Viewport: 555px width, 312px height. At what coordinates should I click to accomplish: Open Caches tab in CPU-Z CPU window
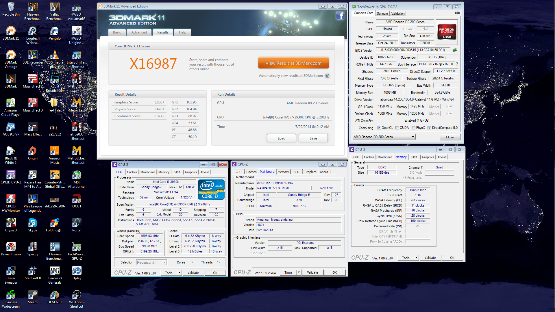[x=132, y=172]
